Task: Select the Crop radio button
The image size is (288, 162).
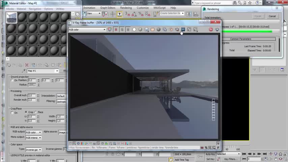Action: click(26, 112)
